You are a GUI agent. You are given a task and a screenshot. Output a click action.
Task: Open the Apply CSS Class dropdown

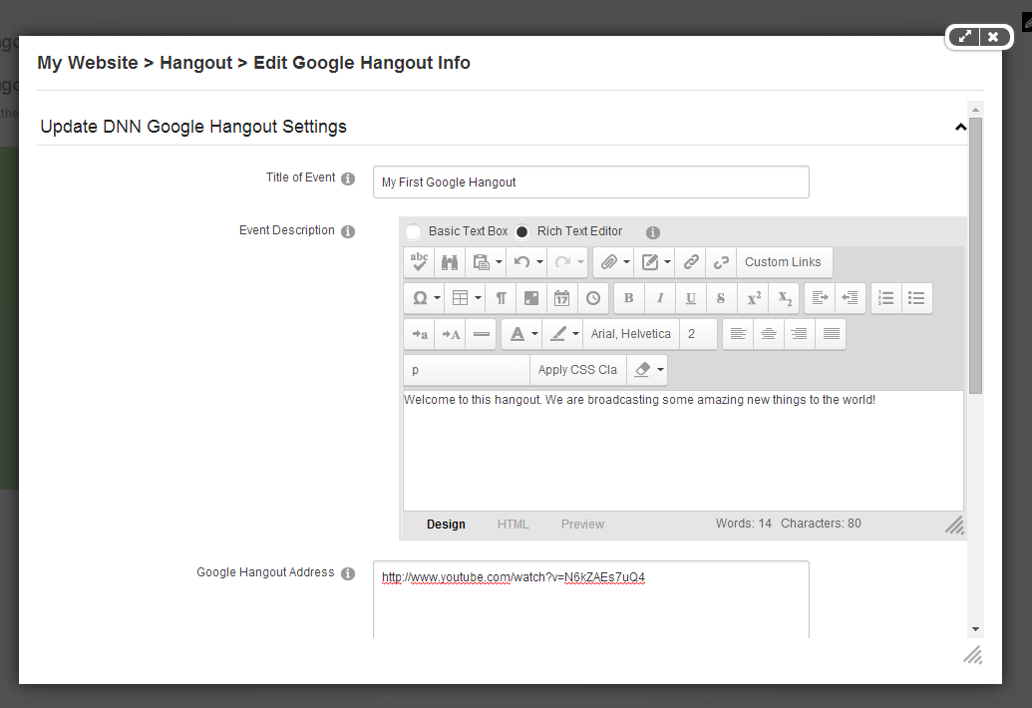click(x=578, y=370)
